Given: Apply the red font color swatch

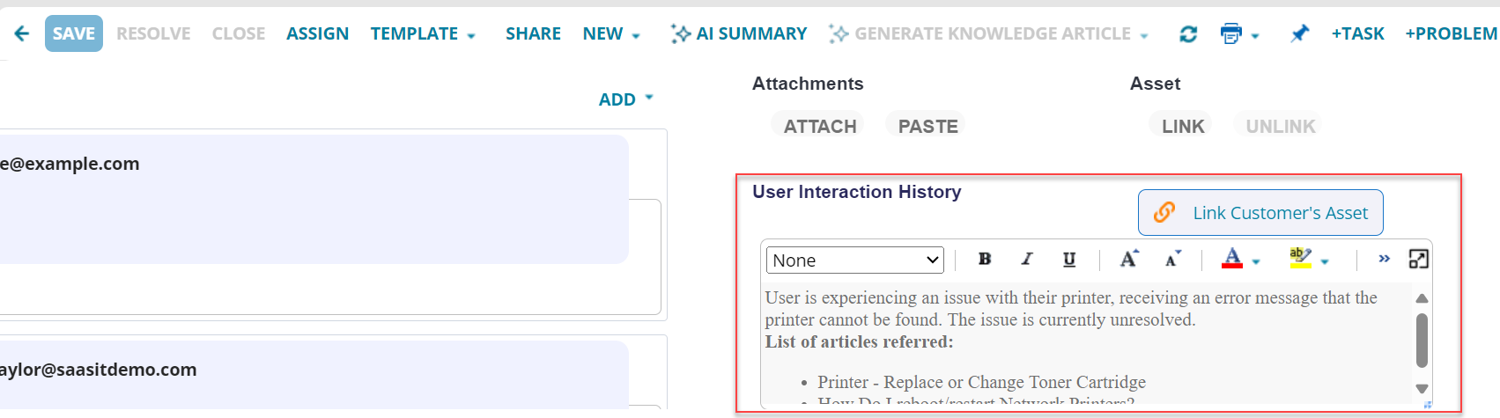Looking at the screenshot, I should pyautogui.click(x=1232, y=259).
